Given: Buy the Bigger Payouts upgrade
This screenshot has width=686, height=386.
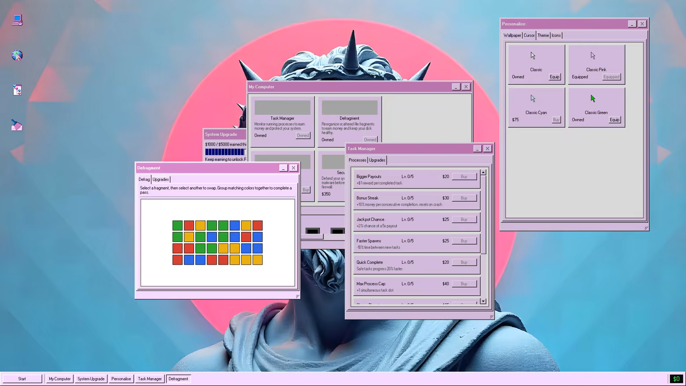Looking at the screenshot, I should (x=464, y=177).
